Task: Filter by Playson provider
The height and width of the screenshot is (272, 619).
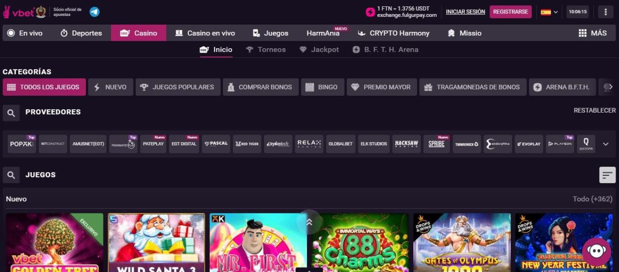Action: (560, 144)
